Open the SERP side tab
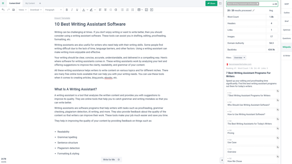 (287, 4)
